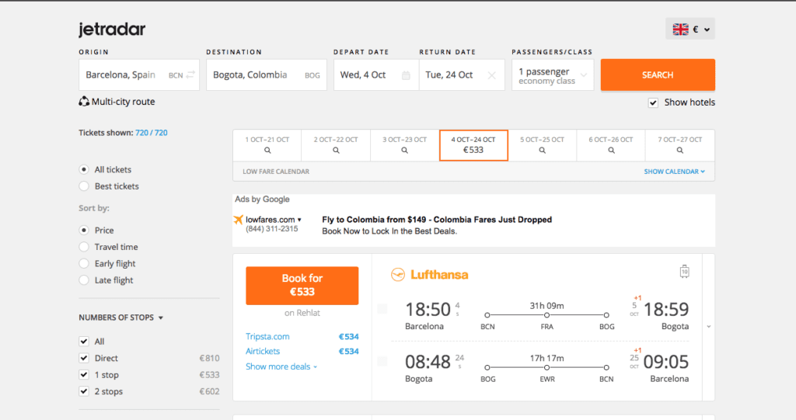Open the lowfares.com ad dropdown arrow
Viewport: 796px width, 420px height.
[x=299, y=220]
